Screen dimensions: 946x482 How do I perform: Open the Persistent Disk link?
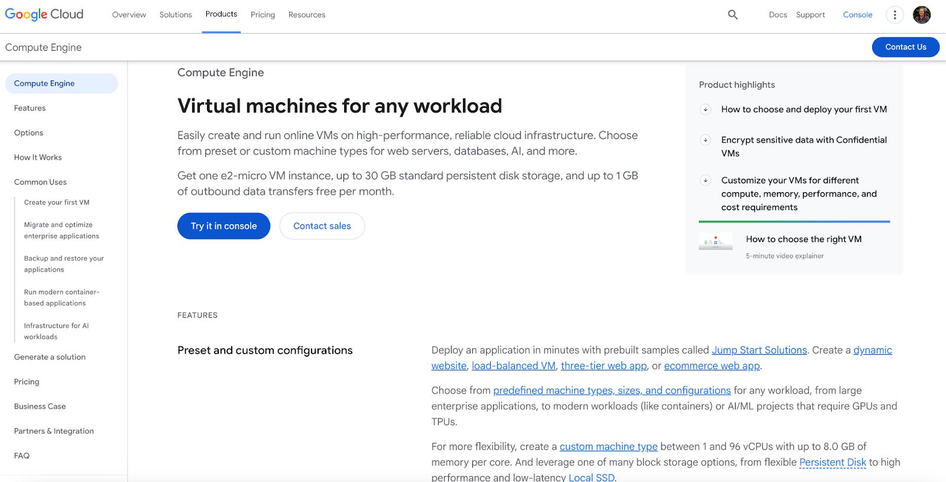[x=832, y=462]
